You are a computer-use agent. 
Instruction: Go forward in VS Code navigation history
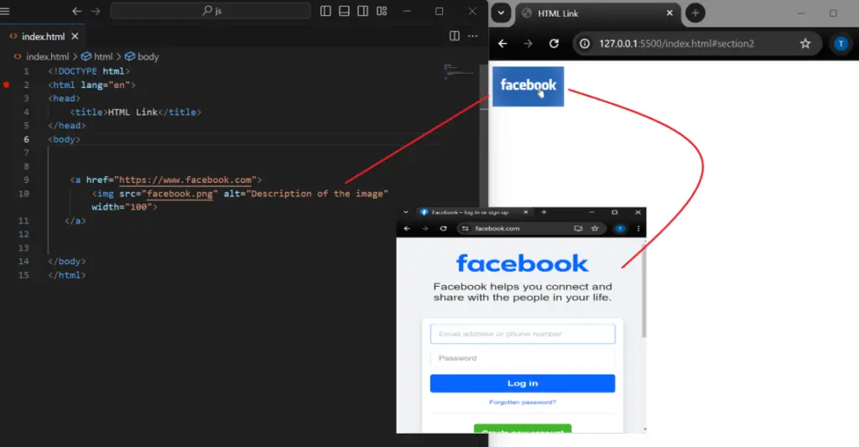click(96, 11)
